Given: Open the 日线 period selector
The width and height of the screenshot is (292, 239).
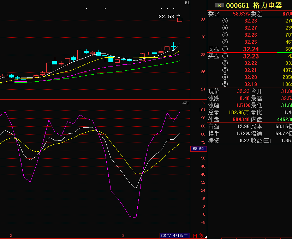Looking at the screenshot, I should pos(199,235).
